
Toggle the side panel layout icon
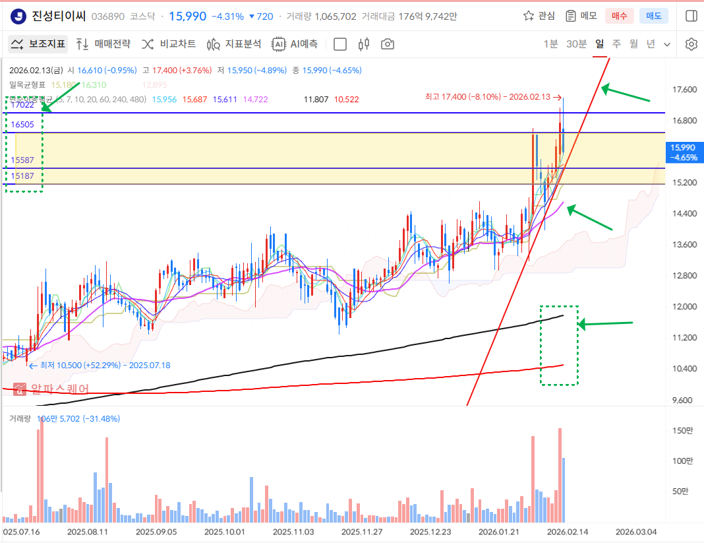(691, 16)
